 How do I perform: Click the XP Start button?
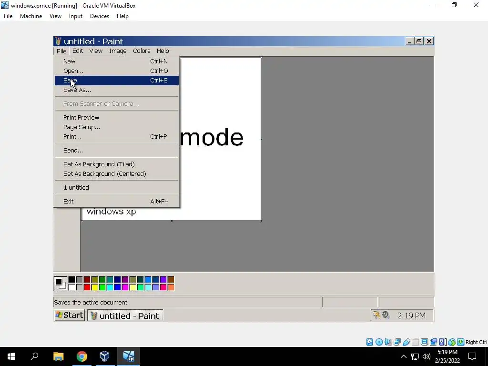click(x=70, y=315)
